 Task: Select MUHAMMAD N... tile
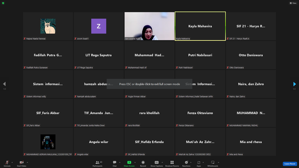click(251, 113)
